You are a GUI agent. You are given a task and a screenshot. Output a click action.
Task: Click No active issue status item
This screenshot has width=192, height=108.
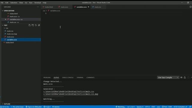(x=17, y=107)
